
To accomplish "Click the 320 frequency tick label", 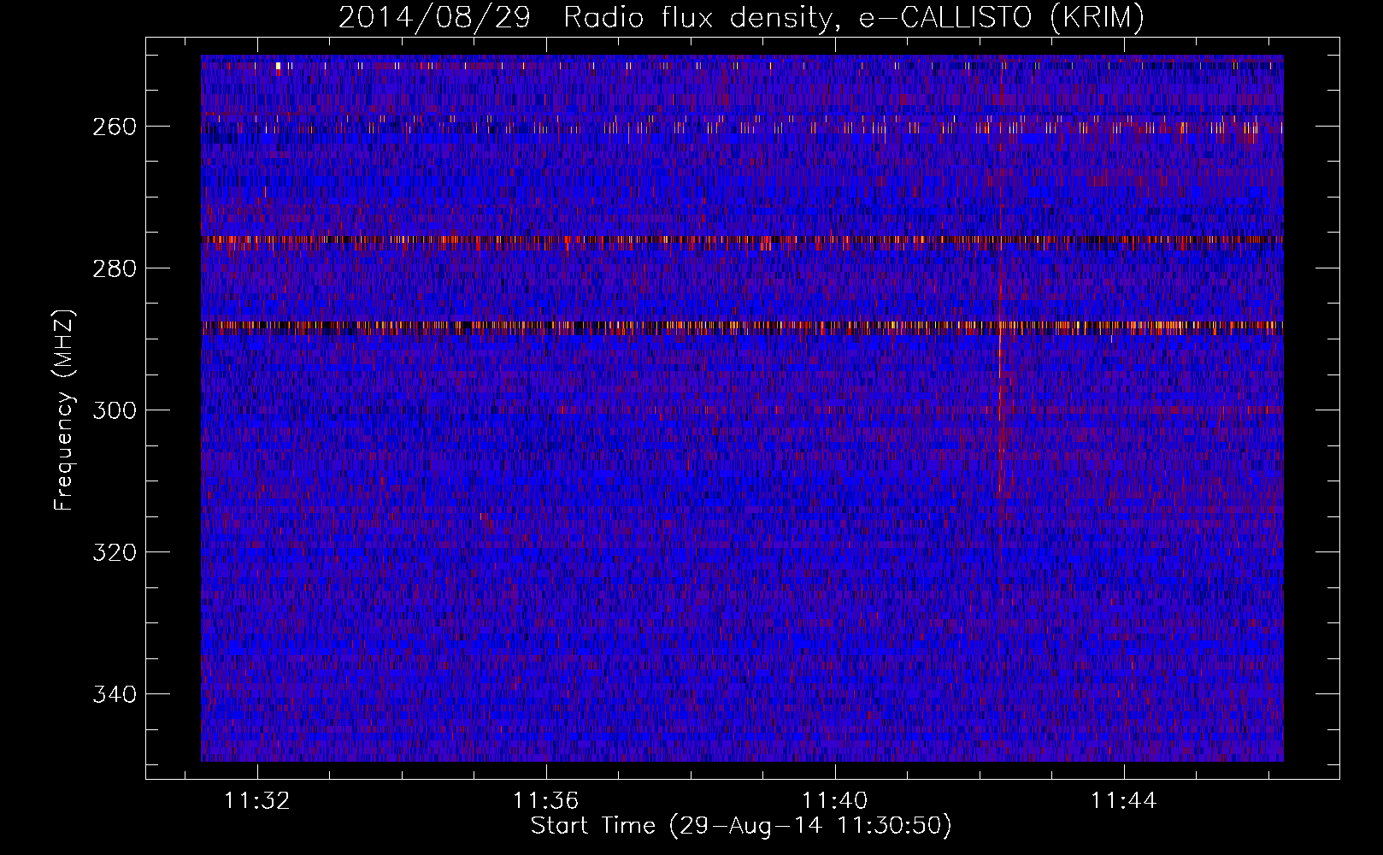I will [114, 552].
